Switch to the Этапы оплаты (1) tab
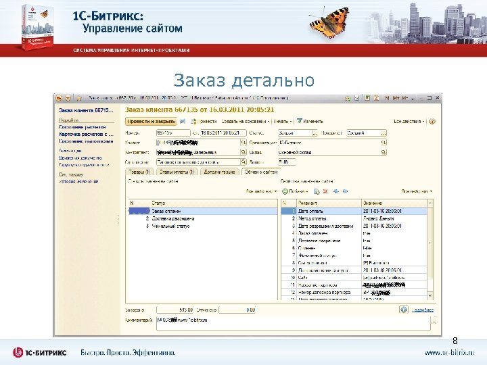The width and height of the screenshot is (487, 365). pyautogui.click(x=177, y=172)
